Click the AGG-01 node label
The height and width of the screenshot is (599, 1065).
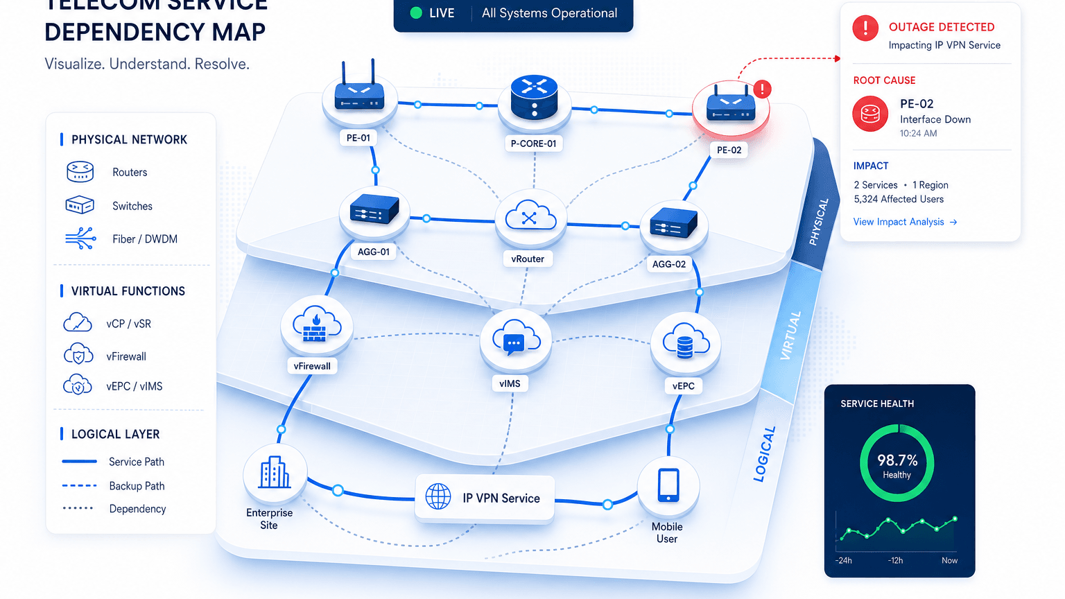pyautogui.click(x=374, y=252)
